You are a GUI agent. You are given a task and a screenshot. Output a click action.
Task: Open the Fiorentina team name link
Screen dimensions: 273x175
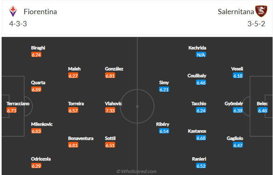pos(40,12)
